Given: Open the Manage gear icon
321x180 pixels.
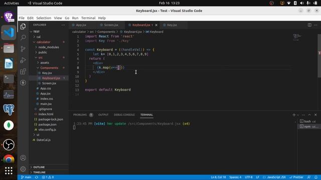Looking at the screenshot, I should [23, 169].
